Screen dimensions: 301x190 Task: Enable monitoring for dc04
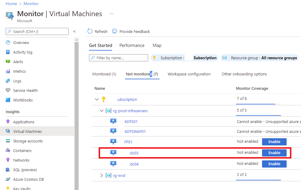coord(274,164)
